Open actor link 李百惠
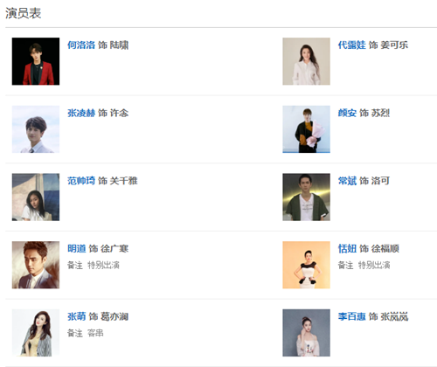437x367 pixels. [x=351, y=316]
